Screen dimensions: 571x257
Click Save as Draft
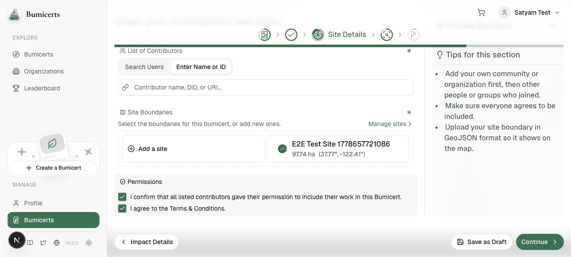(x=482, y=242)
